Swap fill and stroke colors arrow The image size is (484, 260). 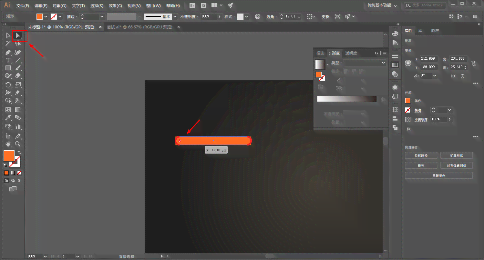(x=19, y=152)
